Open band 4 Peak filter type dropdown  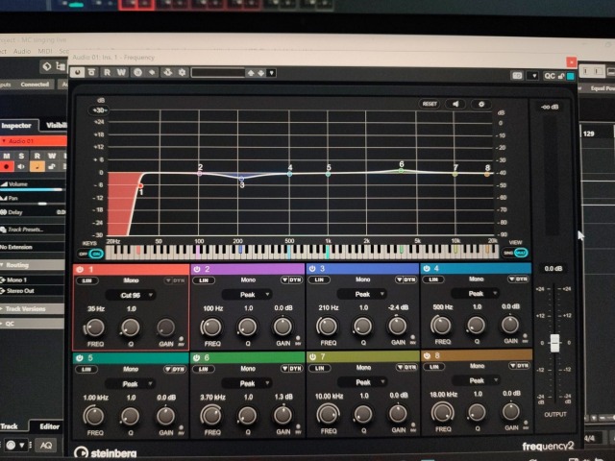pos(476,293)
